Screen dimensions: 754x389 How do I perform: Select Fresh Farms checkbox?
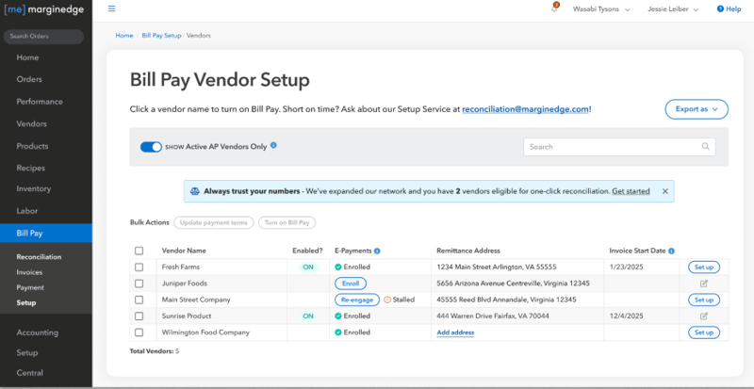pos(139,267)
